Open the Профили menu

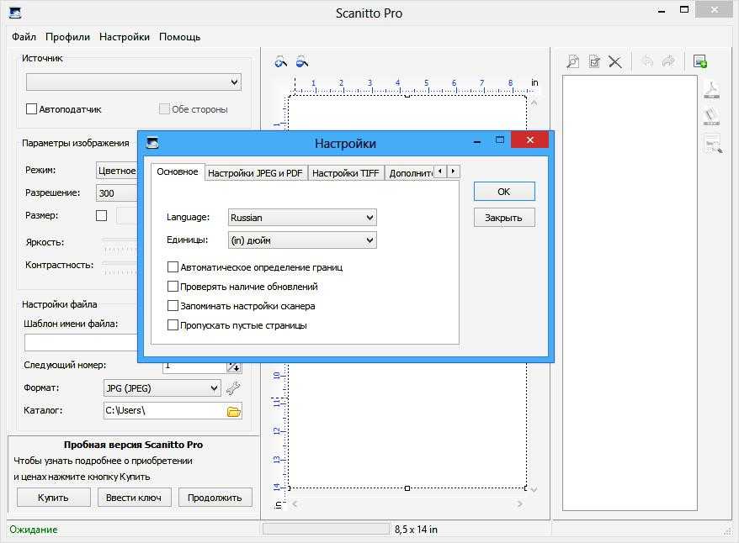pyautogui.click(x=67, y=37)
